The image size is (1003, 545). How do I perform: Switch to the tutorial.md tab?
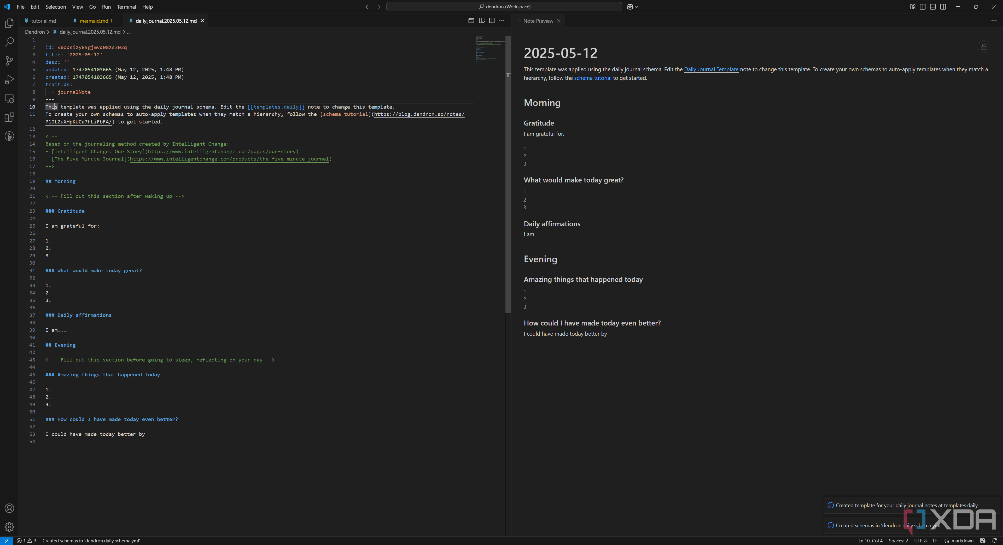(43, 21)
